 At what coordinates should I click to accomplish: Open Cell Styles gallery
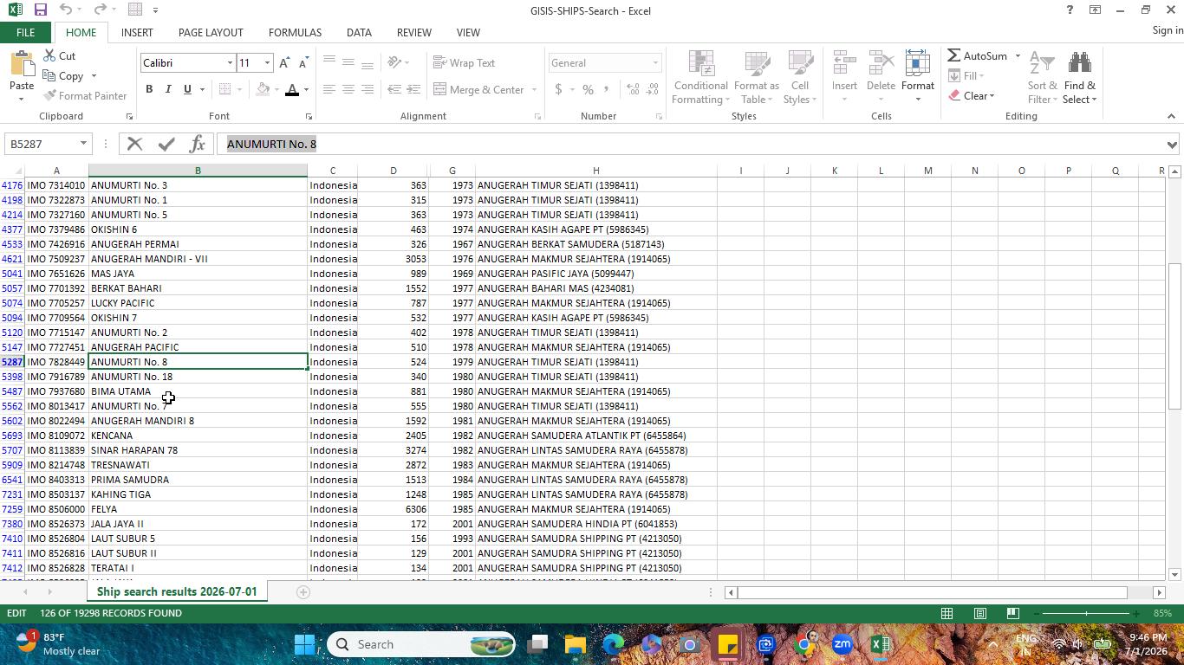[x=800, y=77]
